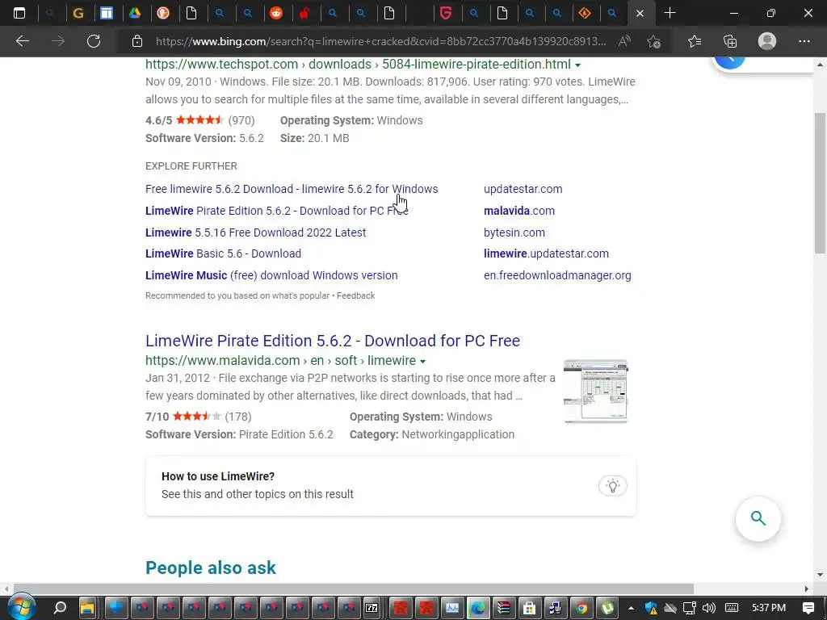Viewport: 827px width, 620px height.
Task: Open the taskbar clock showing 5:37 PM
Action: (769, 608)
